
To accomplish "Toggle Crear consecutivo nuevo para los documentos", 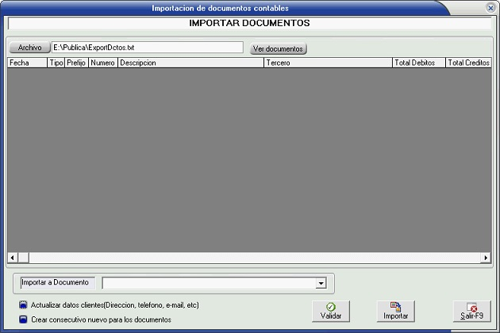I will pyautogui.click(x=23, y=320).
